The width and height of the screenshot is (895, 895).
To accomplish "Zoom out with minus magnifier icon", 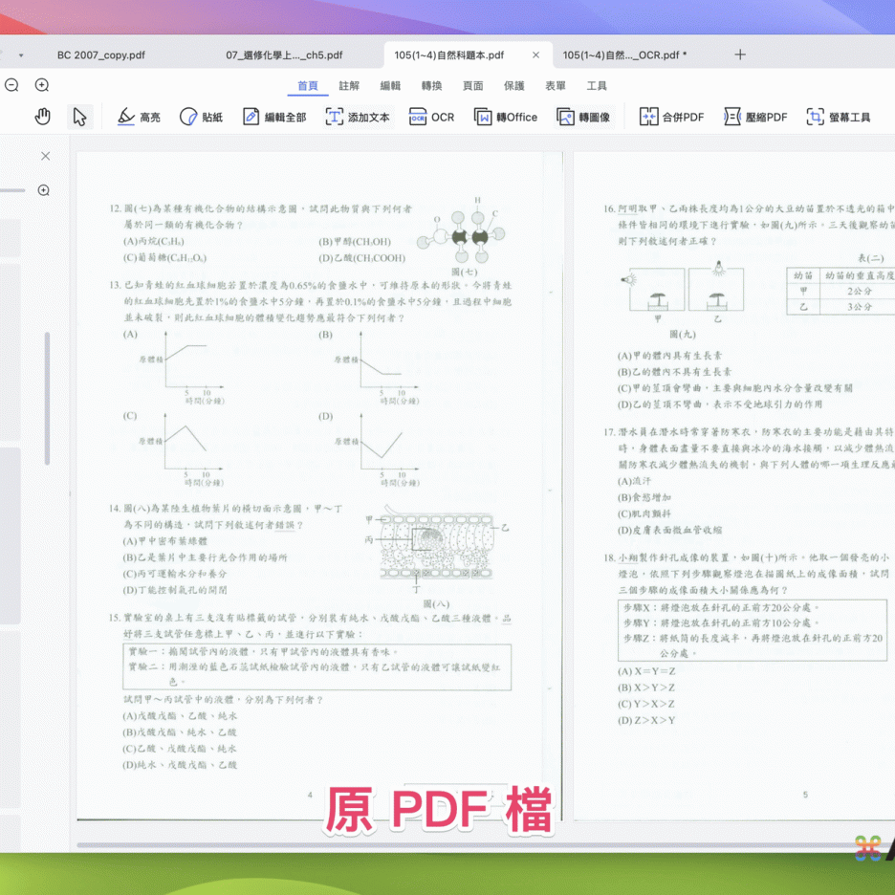I will click(x=11, y=85).
